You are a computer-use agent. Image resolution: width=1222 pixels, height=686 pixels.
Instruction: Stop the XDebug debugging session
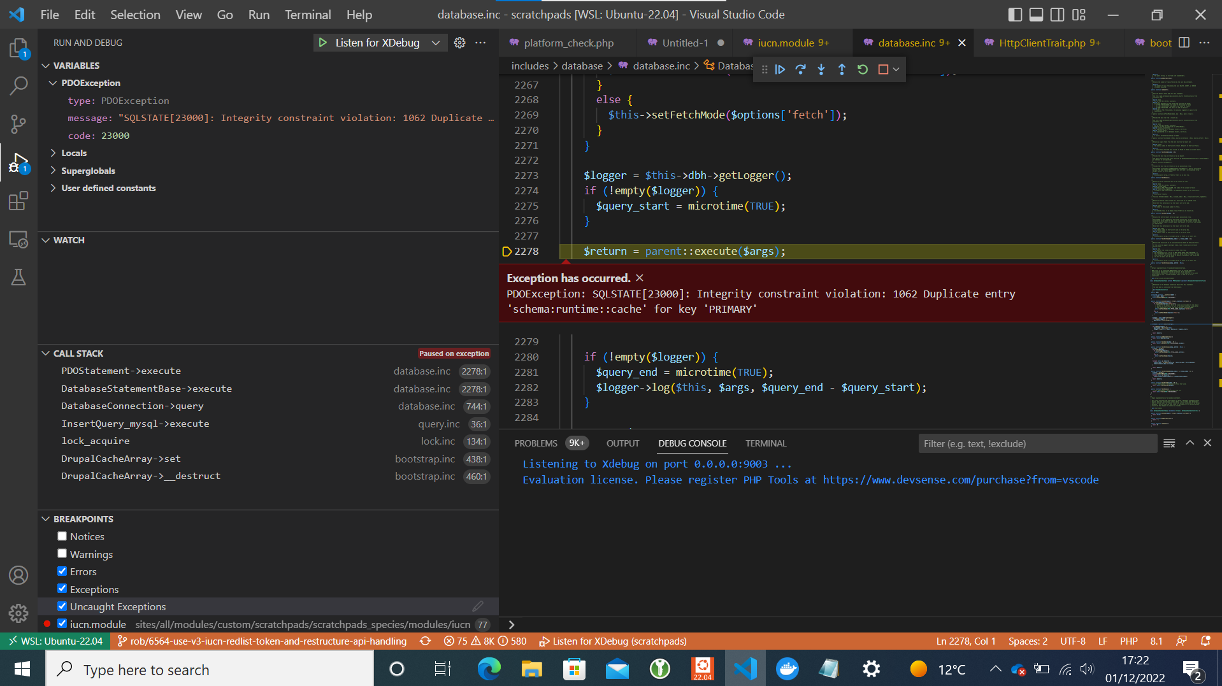coord(882,69)
